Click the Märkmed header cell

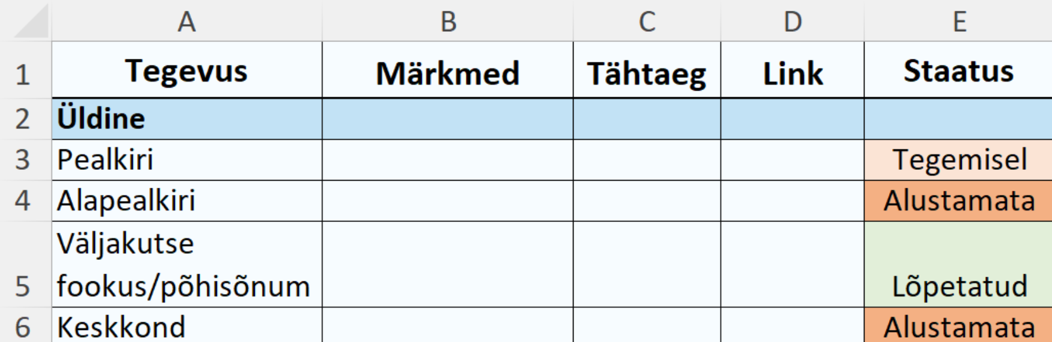(448, 73)
